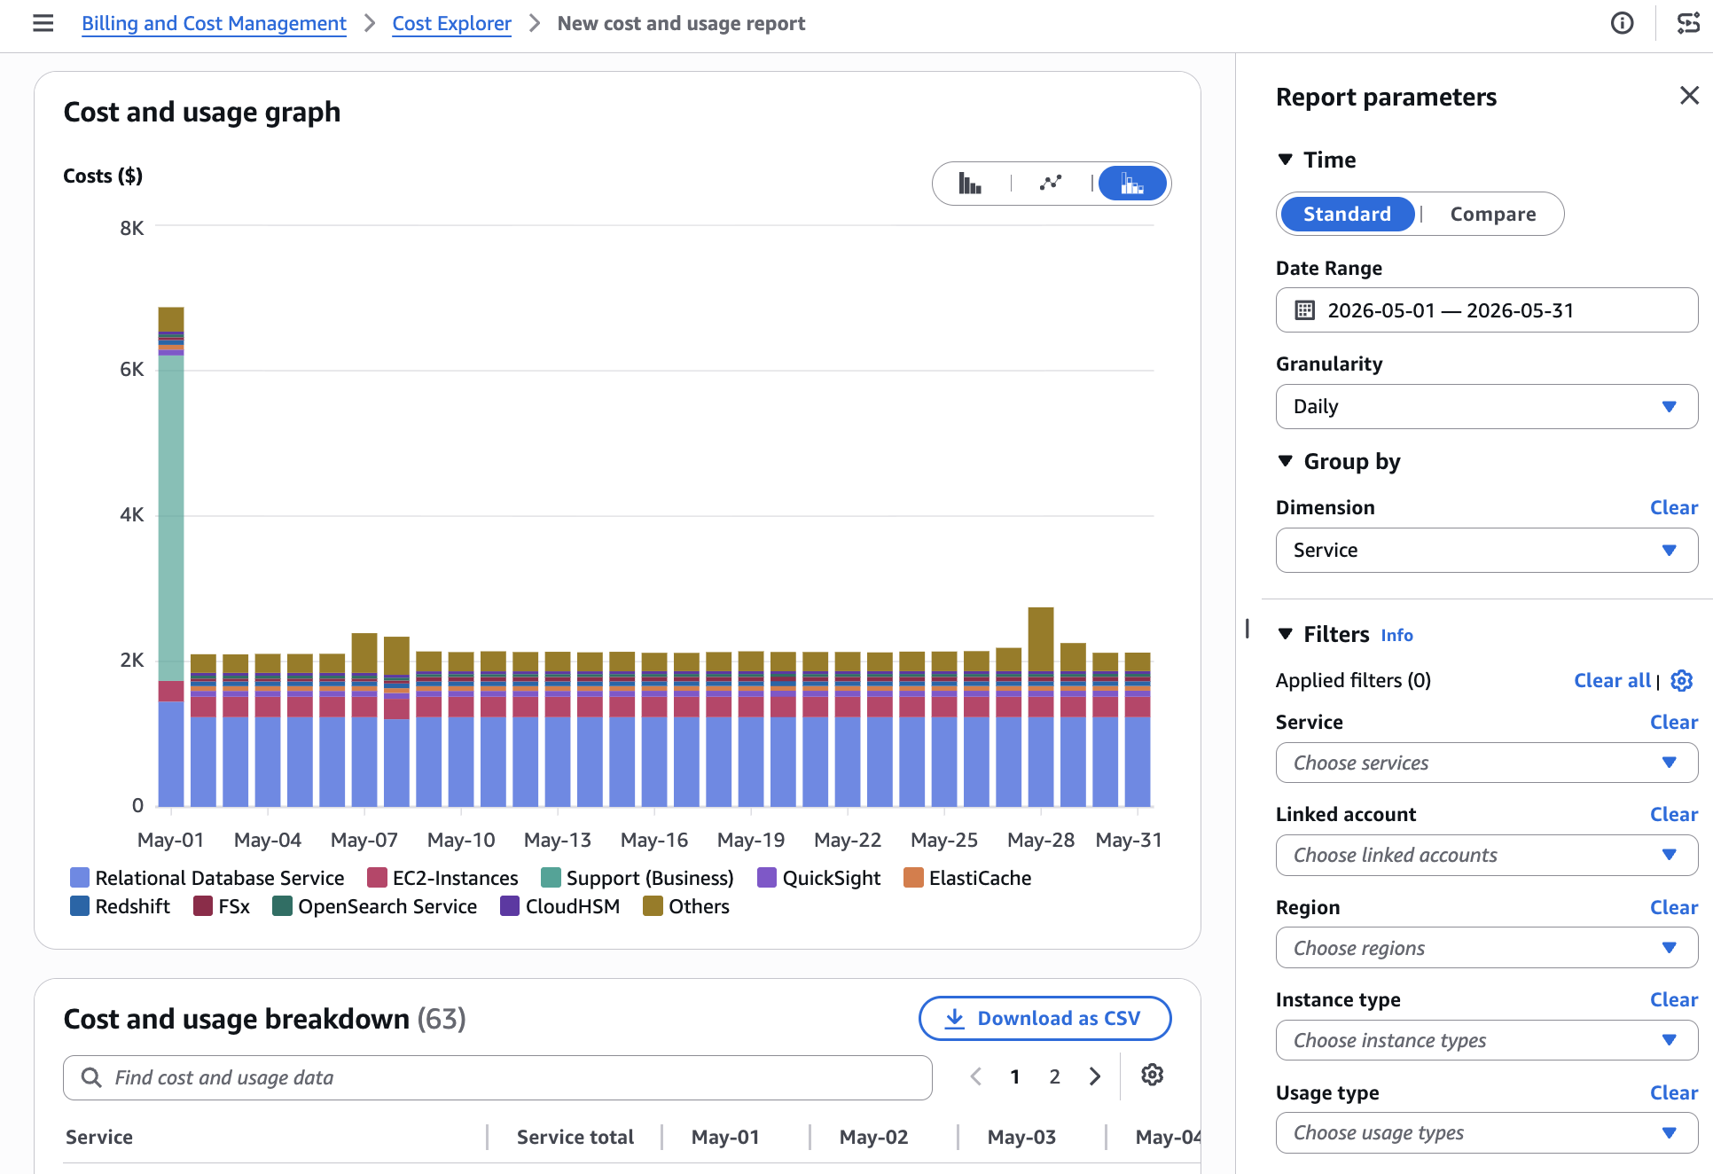Open Choose regions dropdown
This screenshot has width=1713, height=1174.
[1487, 948]
